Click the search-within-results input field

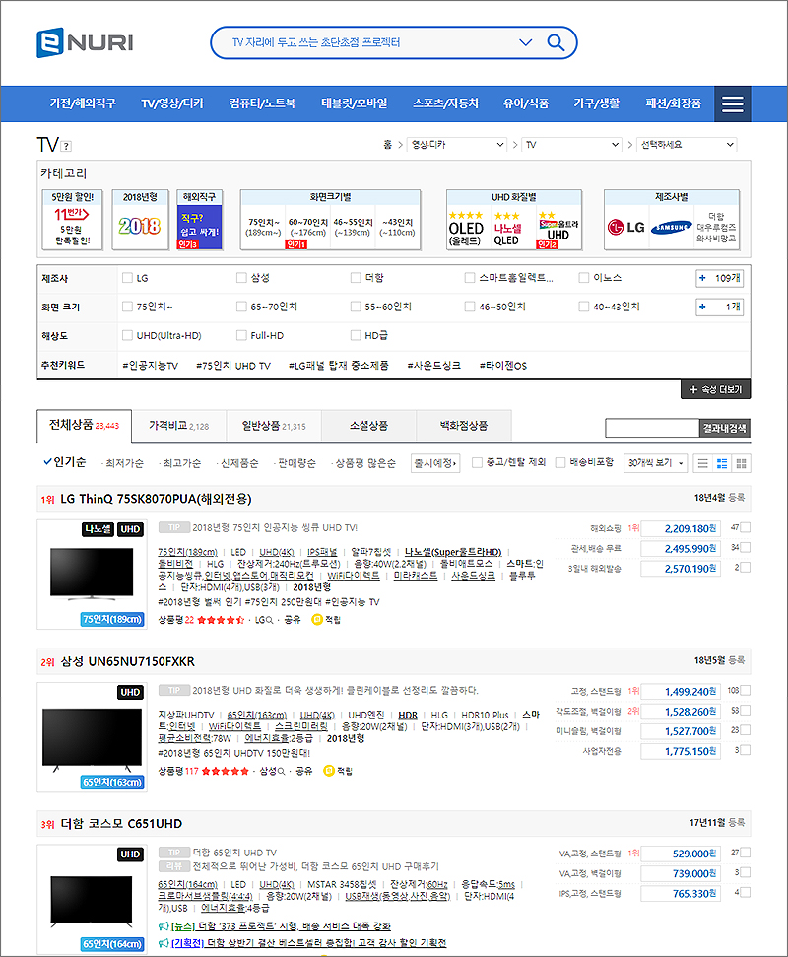[x=652, y=428]
